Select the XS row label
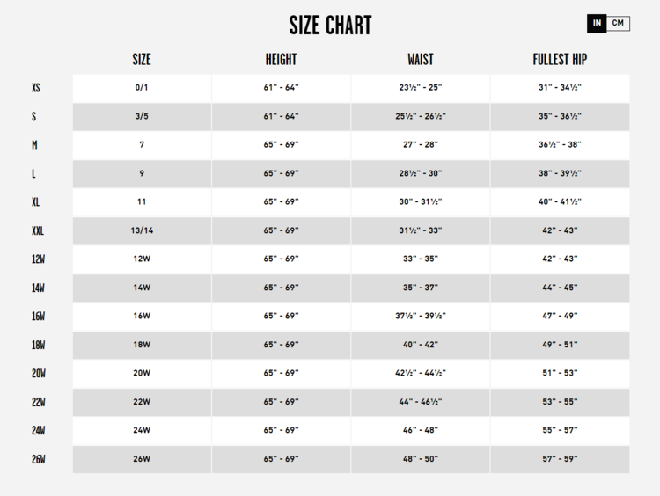 pyautogui.click(x=36, y=88)
